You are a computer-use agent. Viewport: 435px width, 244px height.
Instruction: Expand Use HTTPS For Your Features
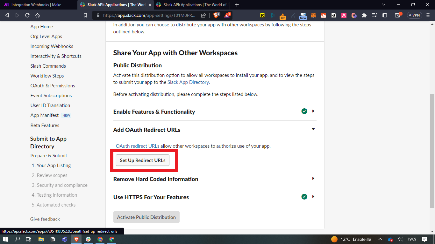point(313,197)
